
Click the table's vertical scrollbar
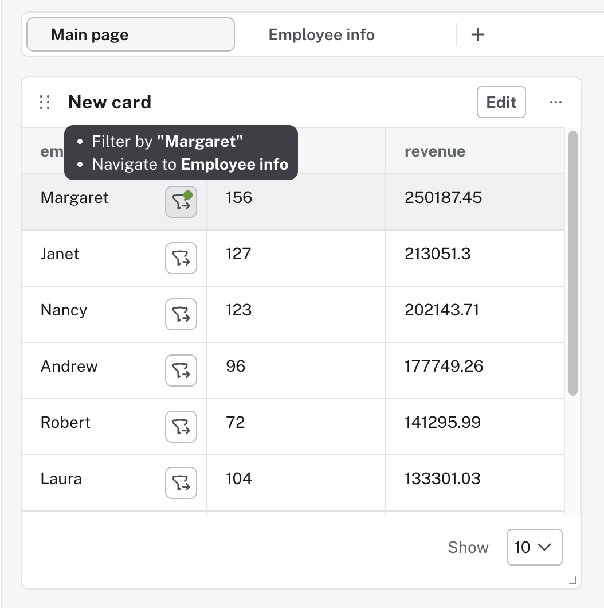click(572, 263)
